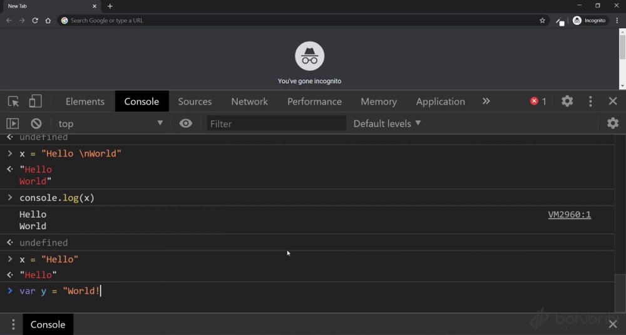Open the Default levels dropdown

click(387, 123)
